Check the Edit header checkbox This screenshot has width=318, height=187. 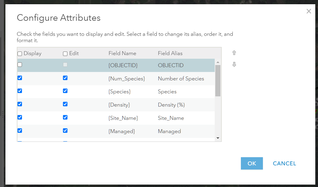(65, 53)
